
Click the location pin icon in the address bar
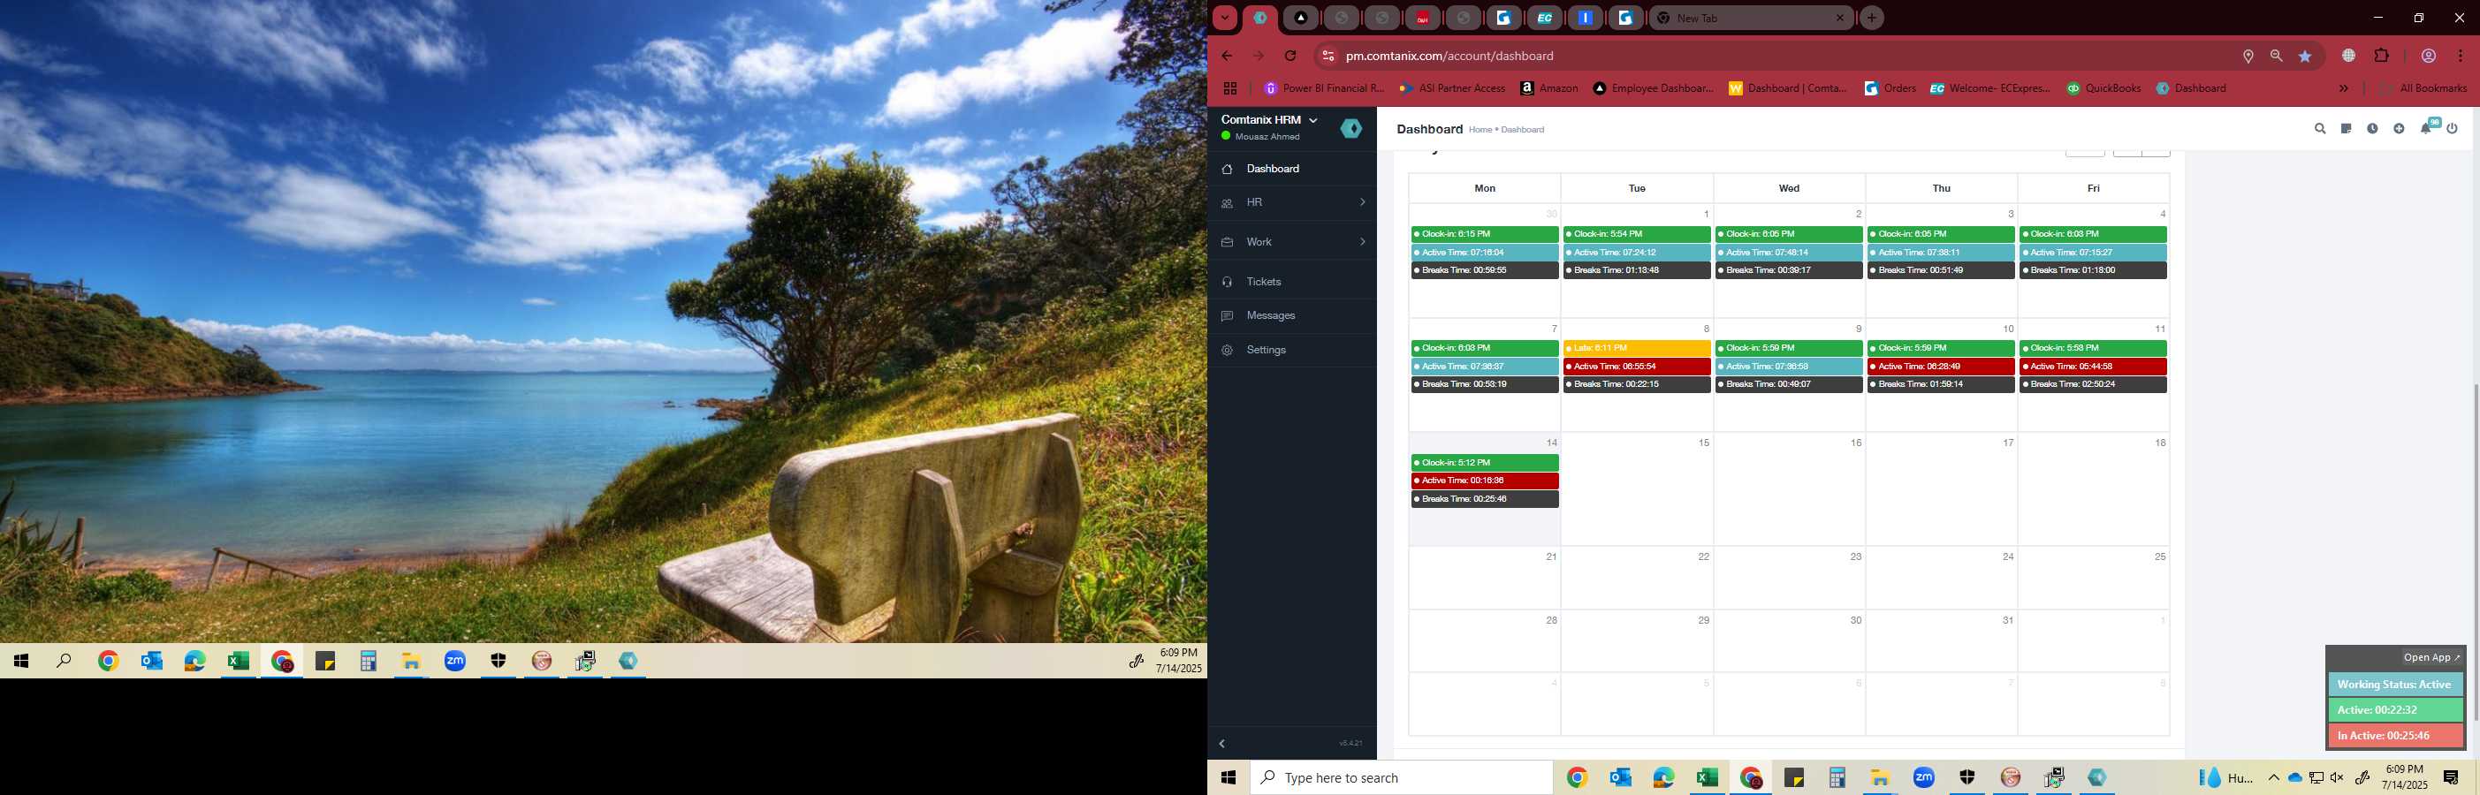tap(2248, 57)
